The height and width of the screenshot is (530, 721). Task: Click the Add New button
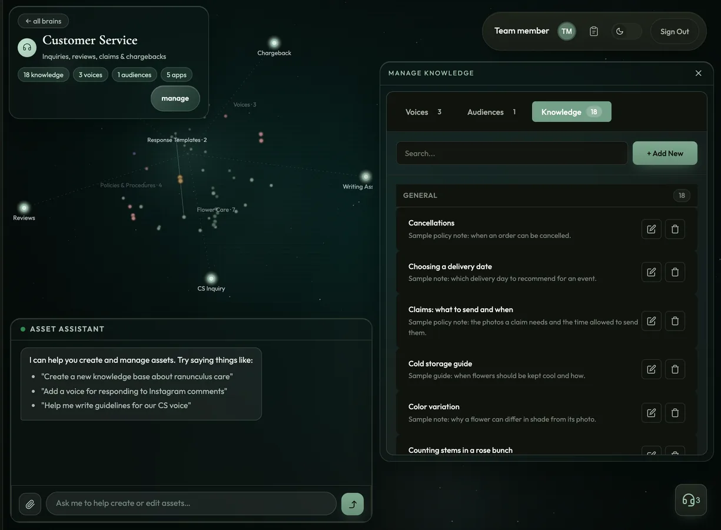coord(665,153)
